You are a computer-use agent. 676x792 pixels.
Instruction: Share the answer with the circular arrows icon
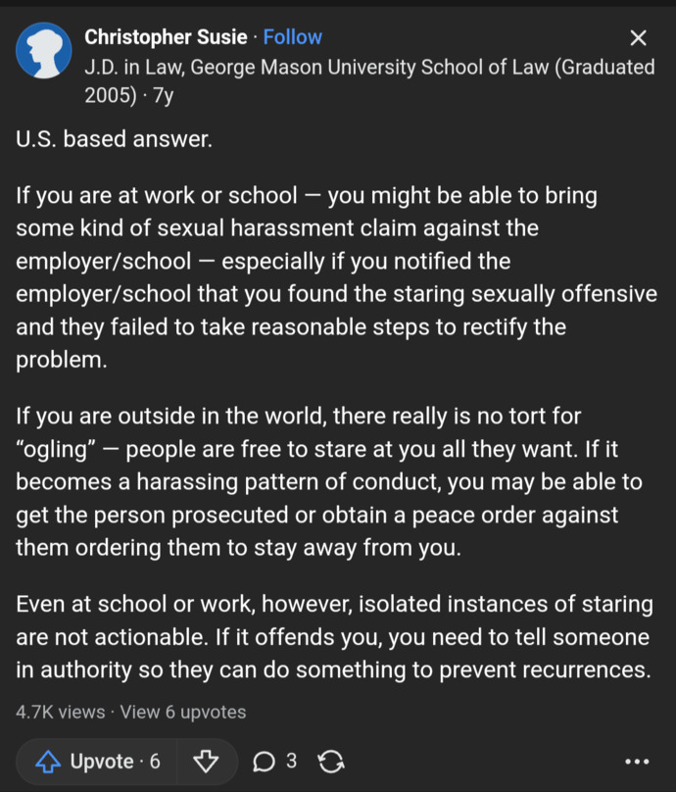coord(331,762)
